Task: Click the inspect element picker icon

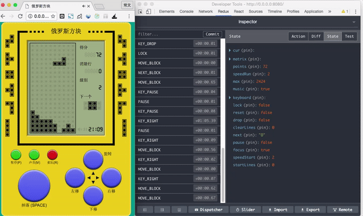Action: pos(140,11)
